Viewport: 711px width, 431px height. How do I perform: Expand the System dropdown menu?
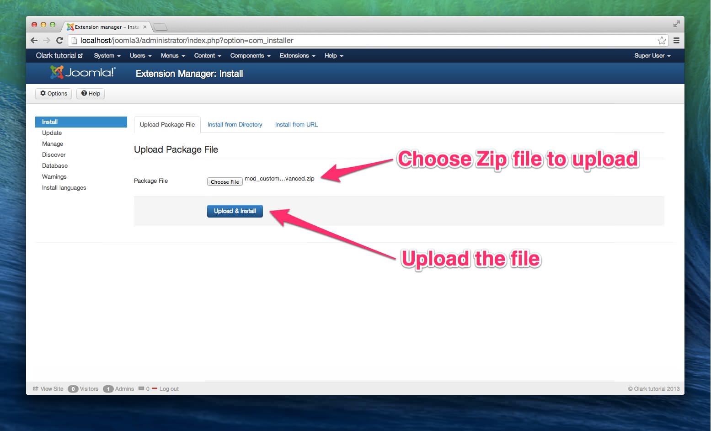pos(107,56)
